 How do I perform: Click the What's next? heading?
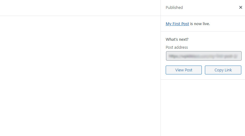point(177,40)
